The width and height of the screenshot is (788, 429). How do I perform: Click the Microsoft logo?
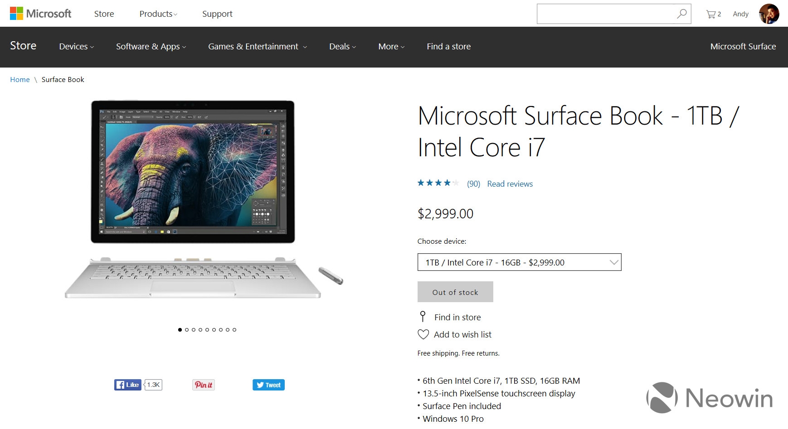[x=40, y=14]
